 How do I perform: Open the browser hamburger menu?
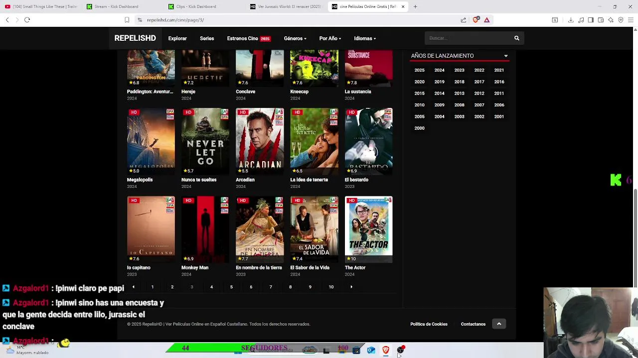pyautogui.click(x=631, y=20)
